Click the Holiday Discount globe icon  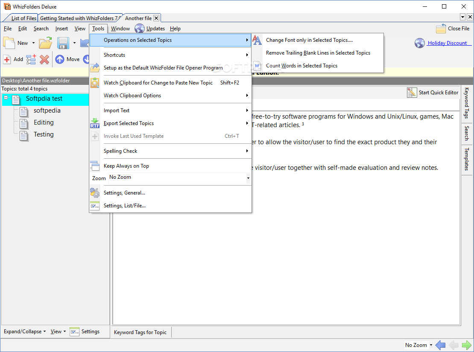[x=420, y=43]
